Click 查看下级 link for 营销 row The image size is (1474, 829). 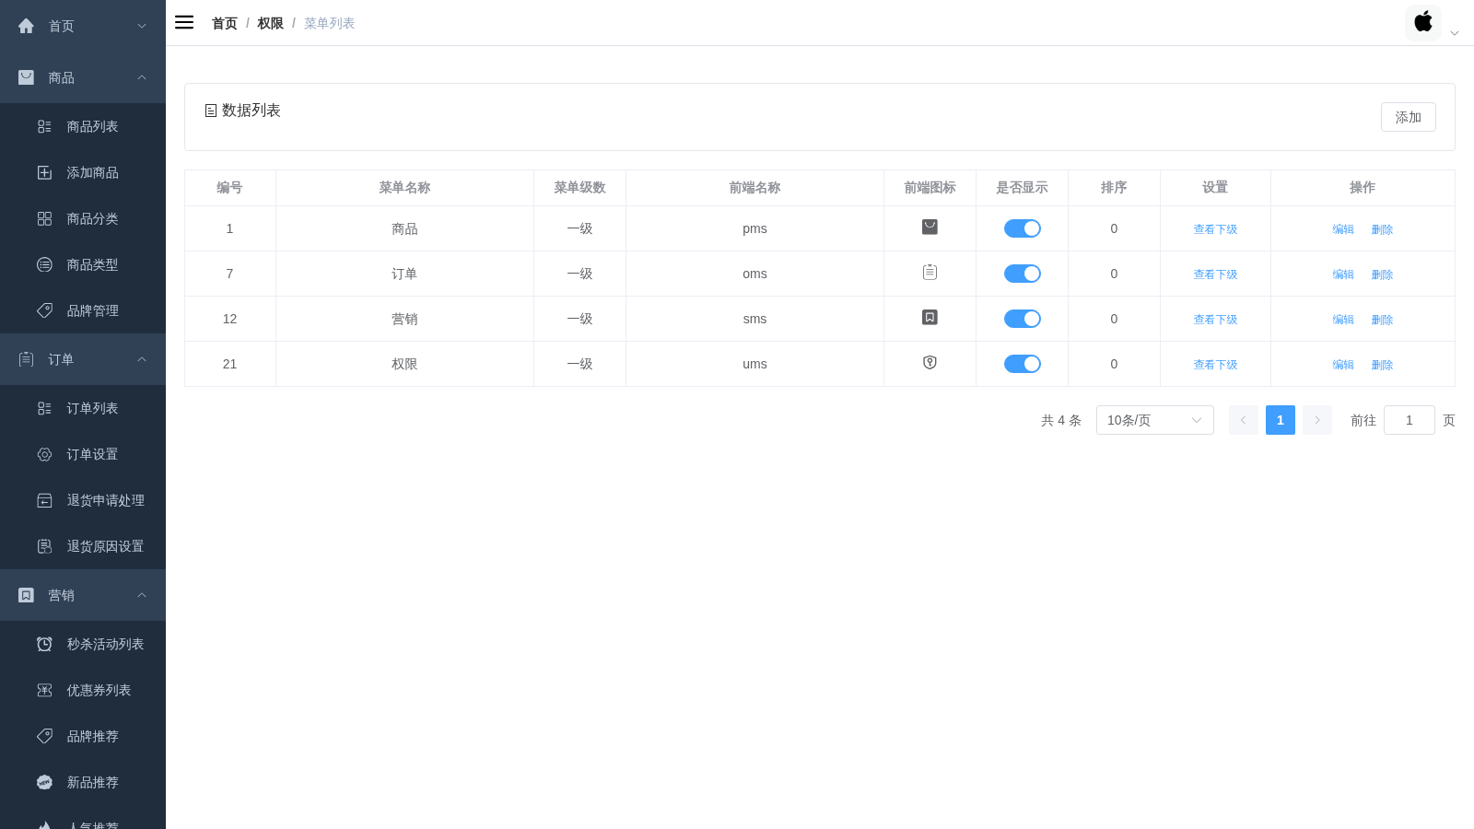(1215, 320)
